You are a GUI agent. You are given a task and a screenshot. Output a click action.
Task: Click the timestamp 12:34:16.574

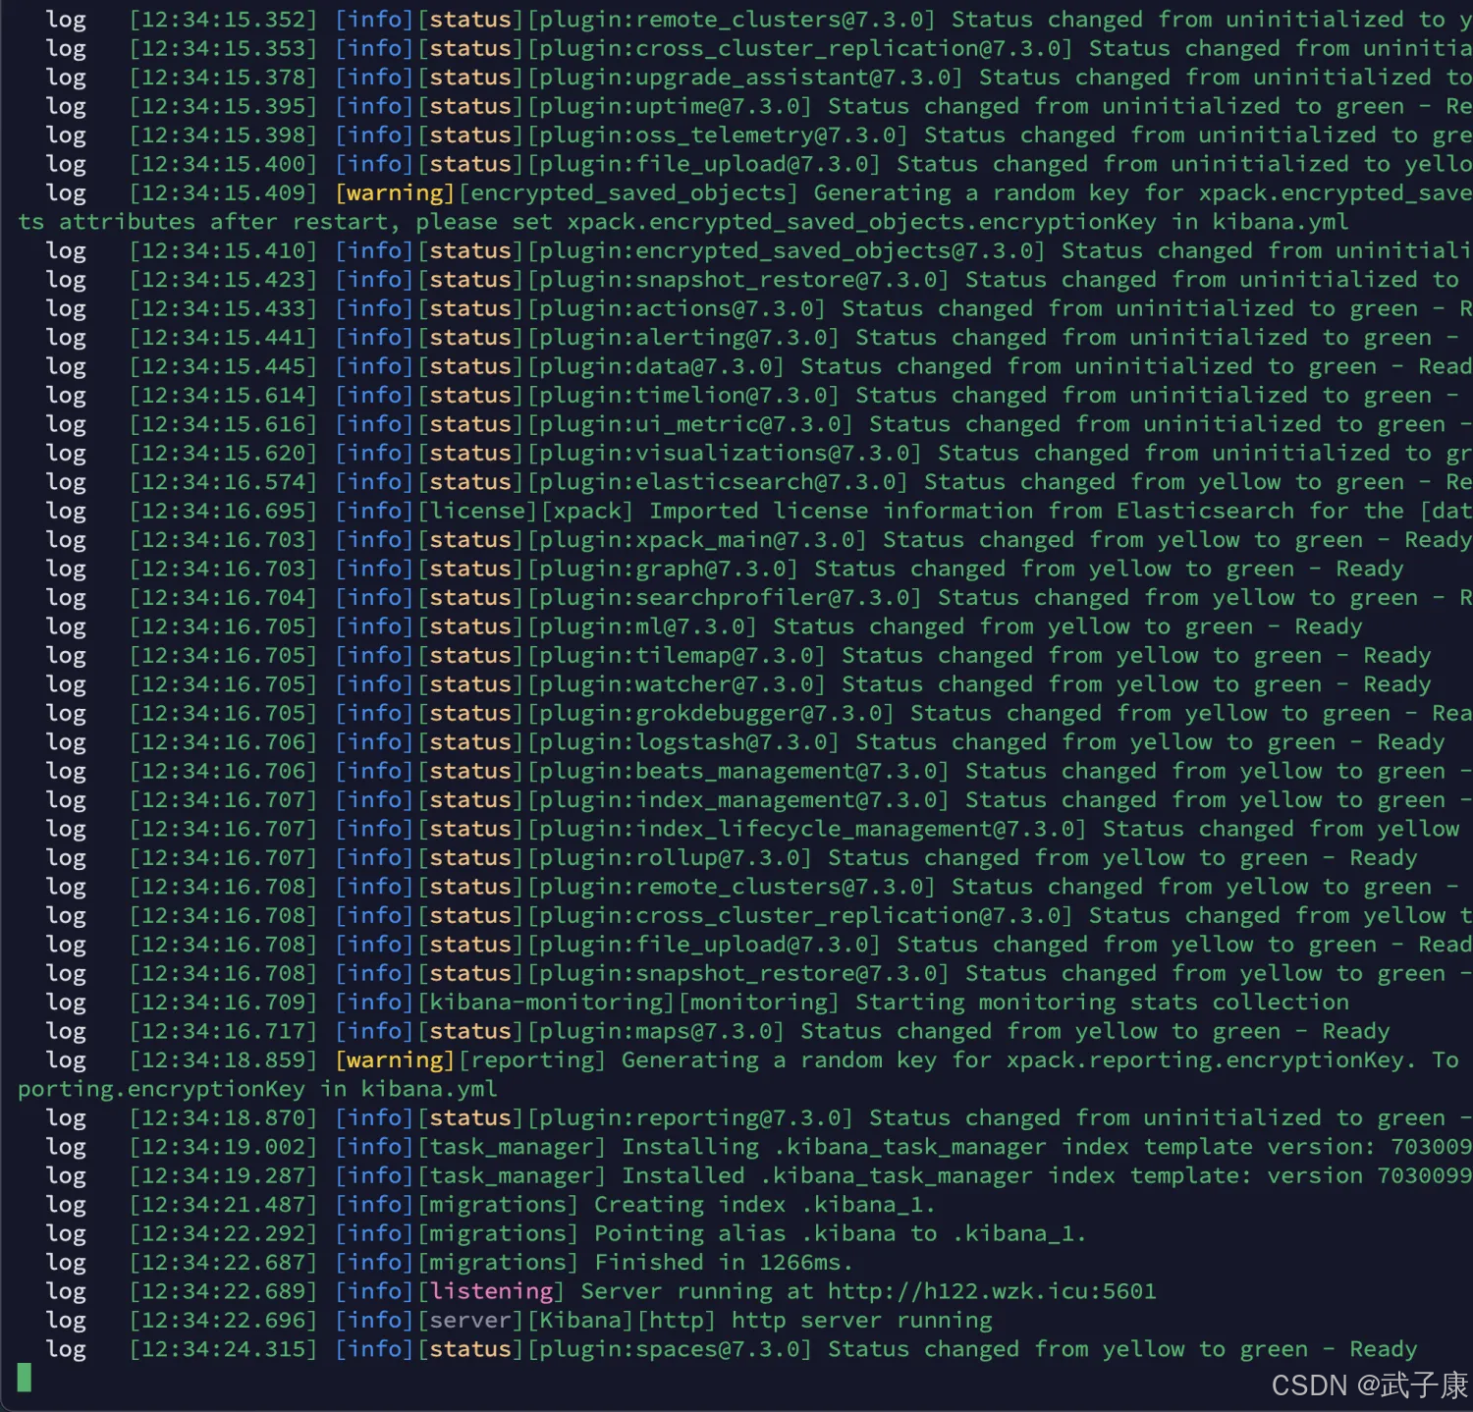pyautogui.click(x=224, y=482)
